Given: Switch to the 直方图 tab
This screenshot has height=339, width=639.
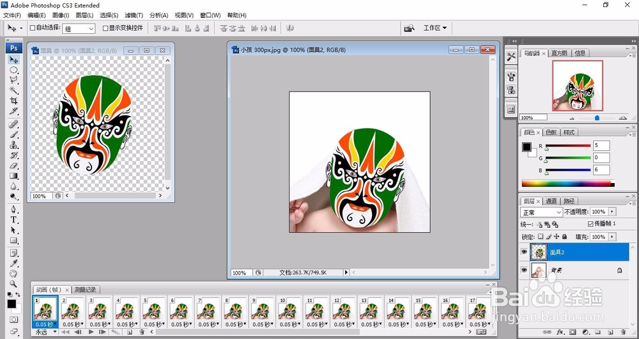Looking at the screenshot, I should click(x=559, y=53).
